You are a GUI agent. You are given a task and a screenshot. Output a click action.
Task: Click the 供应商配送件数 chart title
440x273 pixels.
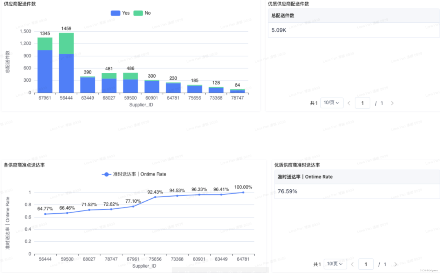tap(20, 4)
